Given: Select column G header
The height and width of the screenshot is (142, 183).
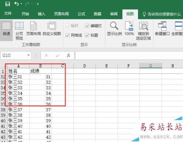Looking at the screenshot, I should click(150, 66).
